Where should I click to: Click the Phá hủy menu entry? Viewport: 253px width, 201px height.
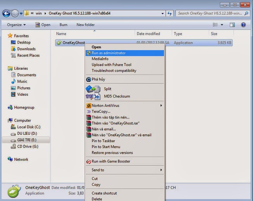pos(125,79)
